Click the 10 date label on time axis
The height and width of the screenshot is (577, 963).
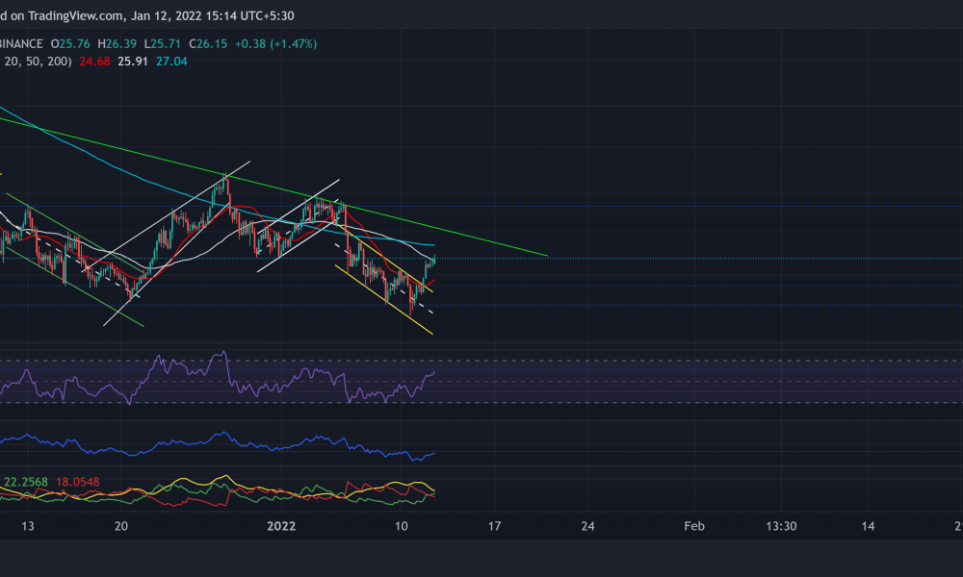click(x=401, y=526)
